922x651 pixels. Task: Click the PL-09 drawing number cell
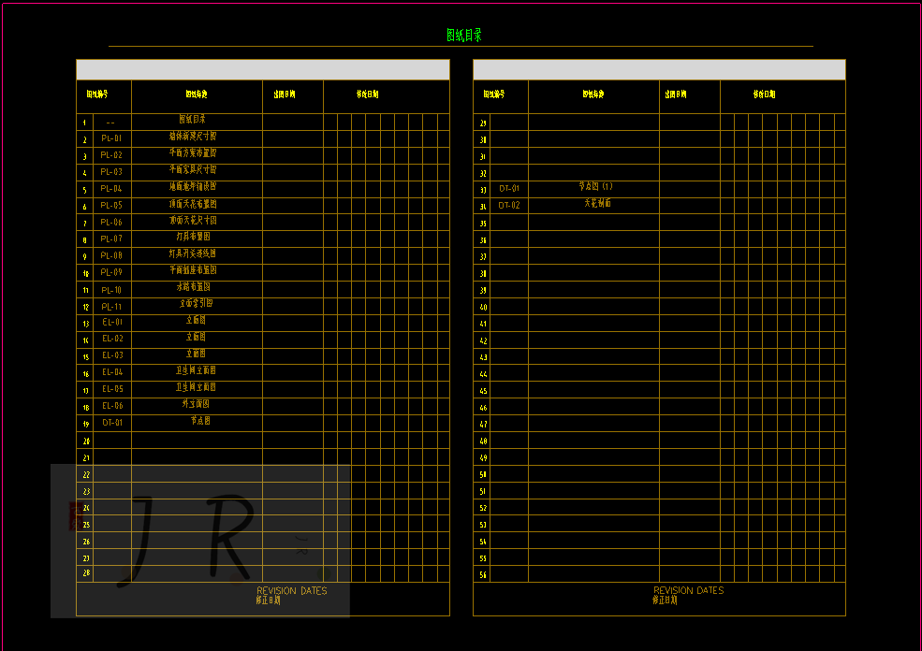(x=111, y=272)
